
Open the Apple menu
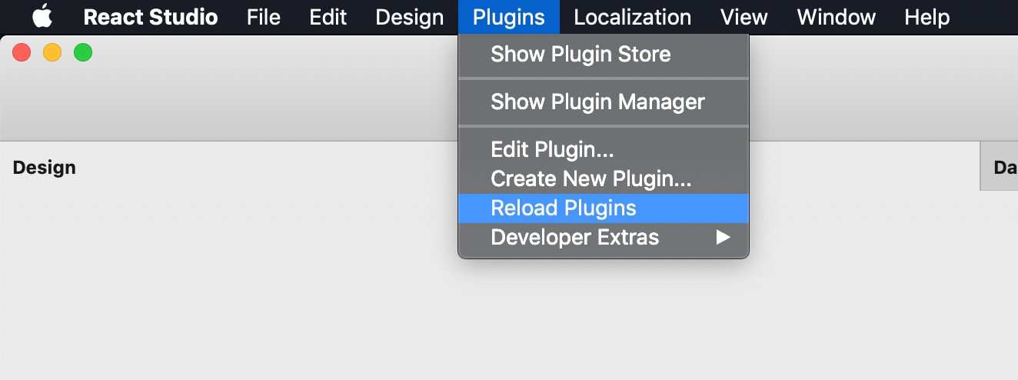pos(42,16)
